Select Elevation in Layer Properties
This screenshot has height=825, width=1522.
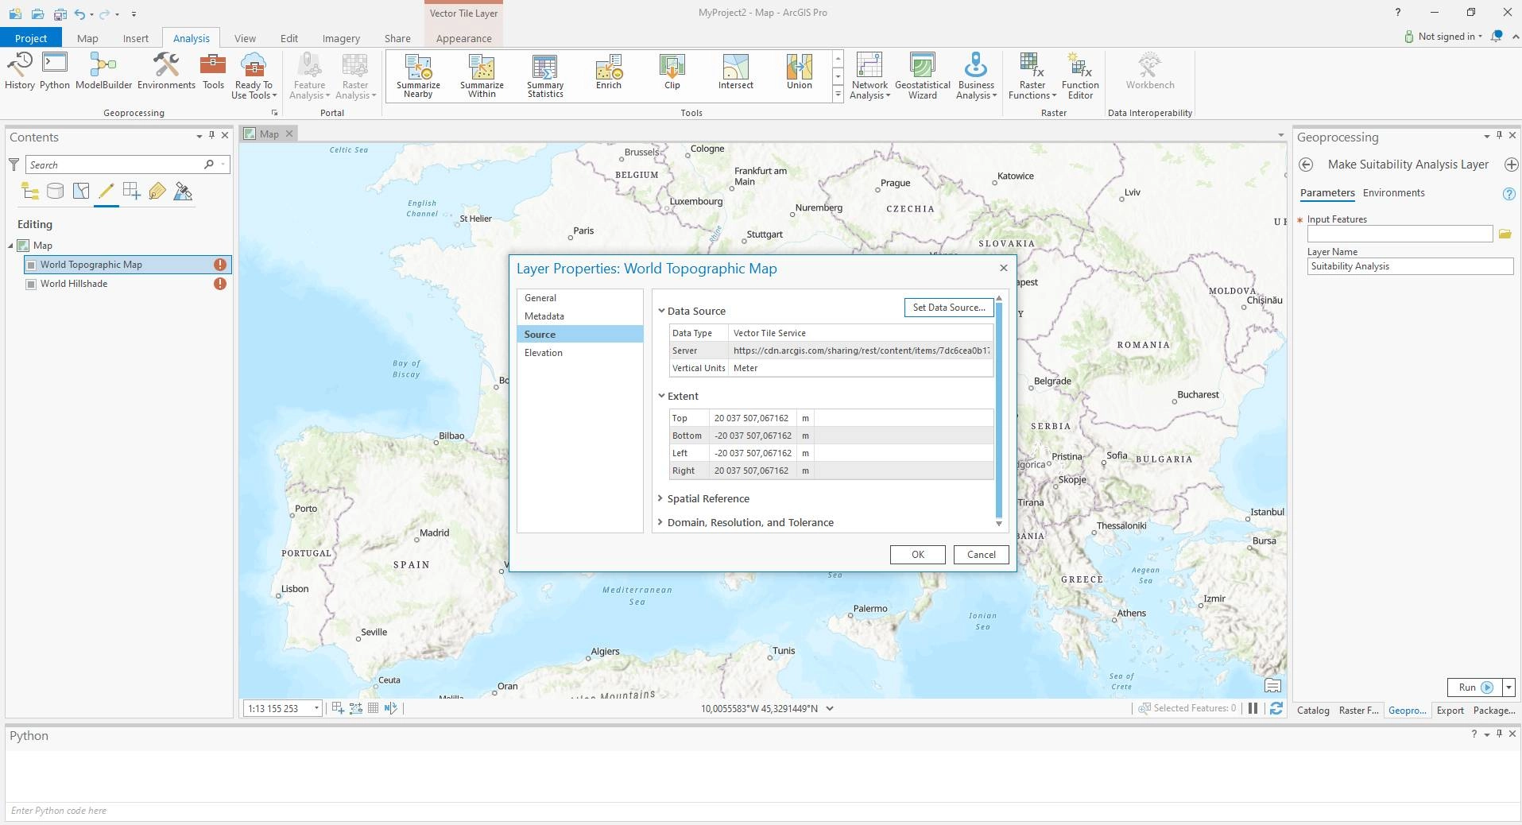[x=580, y=353]
